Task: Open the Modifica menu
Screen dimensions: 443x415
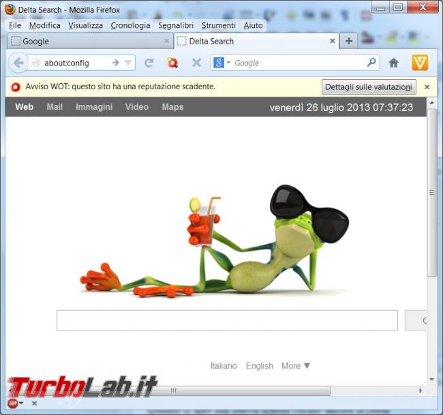Action: click(44, 25)
